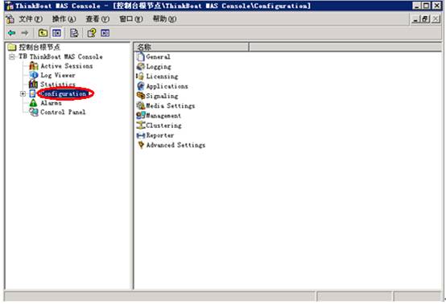Maximize the ThinkBoat MAS Console window
The width and height of the screenshot is (446, 305).
pyautogui.click(x=426, y=6)
